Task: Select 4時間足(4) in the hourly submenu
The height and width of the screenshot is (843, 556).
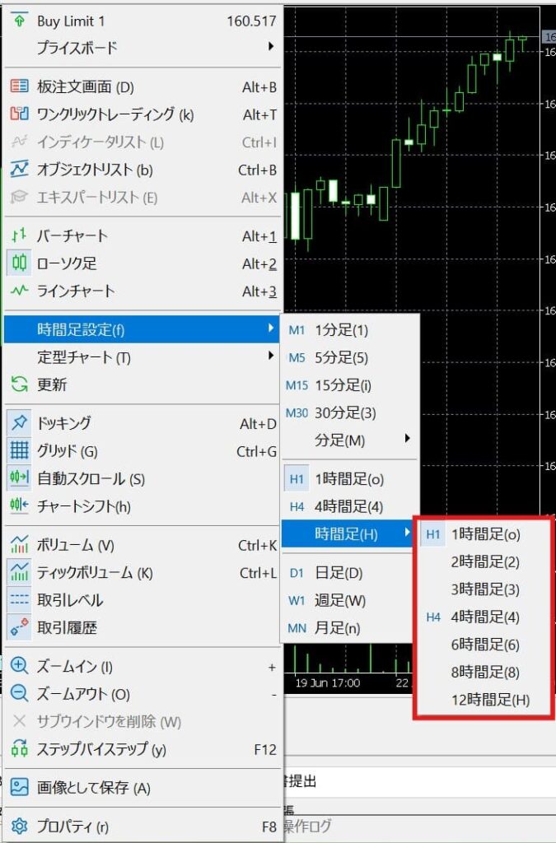Action: 485,617
